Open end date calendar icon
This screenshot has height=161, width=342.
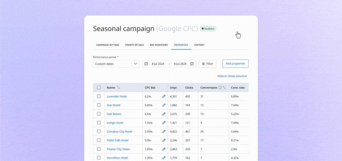point(192,64)
